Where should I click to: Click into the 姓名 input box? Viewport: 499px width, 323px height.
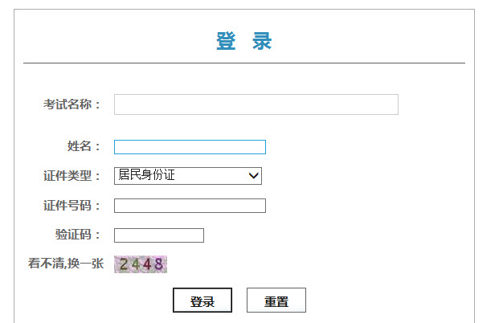pos(190,147)
